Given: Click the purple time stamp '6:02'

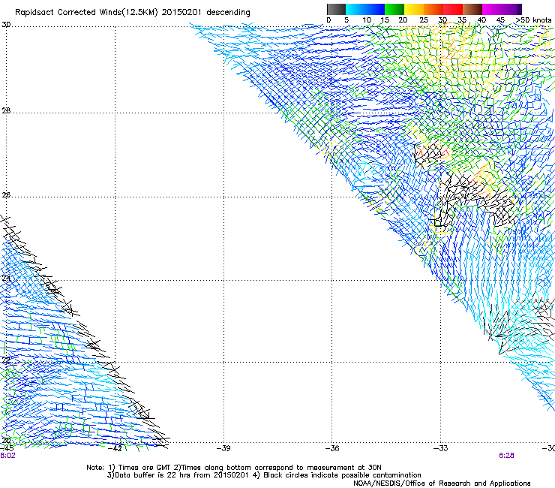Looking at the screenshot, I should coord(7,456).
